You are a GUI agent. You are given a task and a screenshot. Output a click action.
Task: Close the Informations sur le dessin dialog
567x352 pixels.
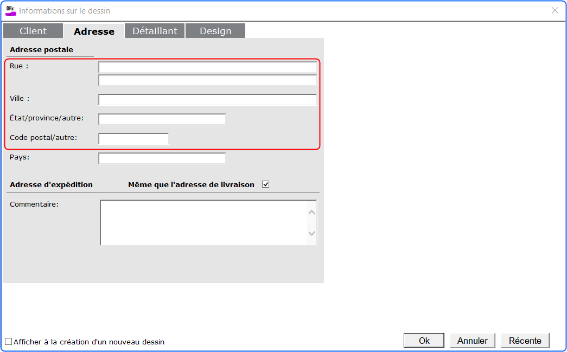coord(555,10)
